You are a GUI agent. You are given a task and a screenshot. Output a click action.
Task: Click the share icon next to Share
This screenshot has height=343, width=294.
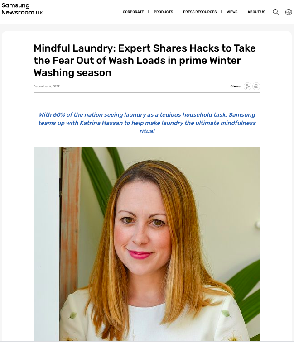247,86
